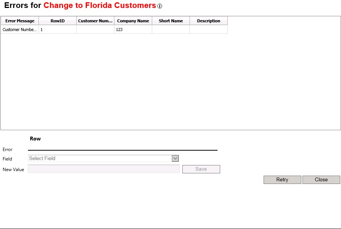Select the 'Customer Numbe...' error message cell
Image resolution: width=341 pixels, height=229 pixels.
tap(20, 30)
